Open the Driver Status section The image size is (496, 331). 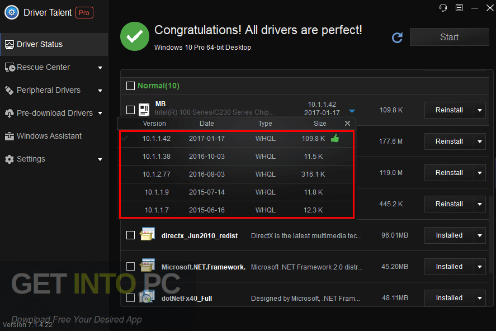tap(54, 44)
